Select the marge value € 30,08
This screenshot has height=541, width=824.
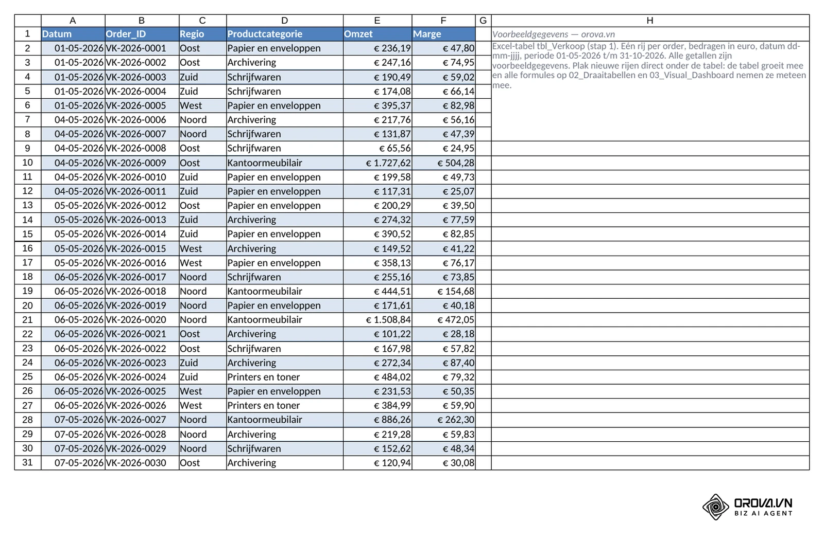click(443, 462)
